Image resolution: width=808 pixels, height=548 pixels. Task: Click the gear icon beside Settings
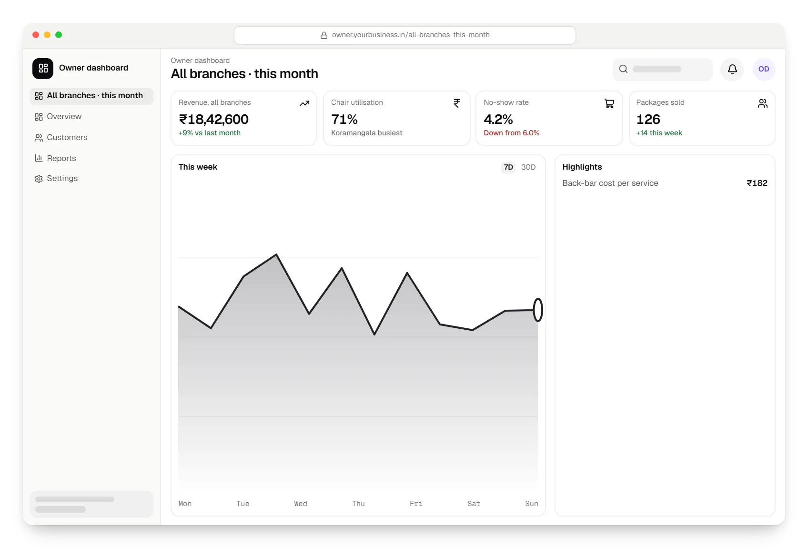pos(39,179)
